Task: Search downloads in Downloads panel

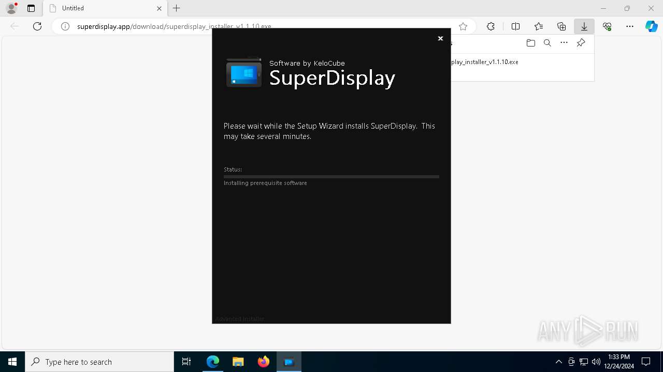Action: [547, 43]
